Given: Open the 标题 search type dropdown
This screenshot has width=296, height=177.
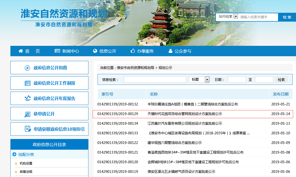Looking at the screenshot, I should pos(207,80).
